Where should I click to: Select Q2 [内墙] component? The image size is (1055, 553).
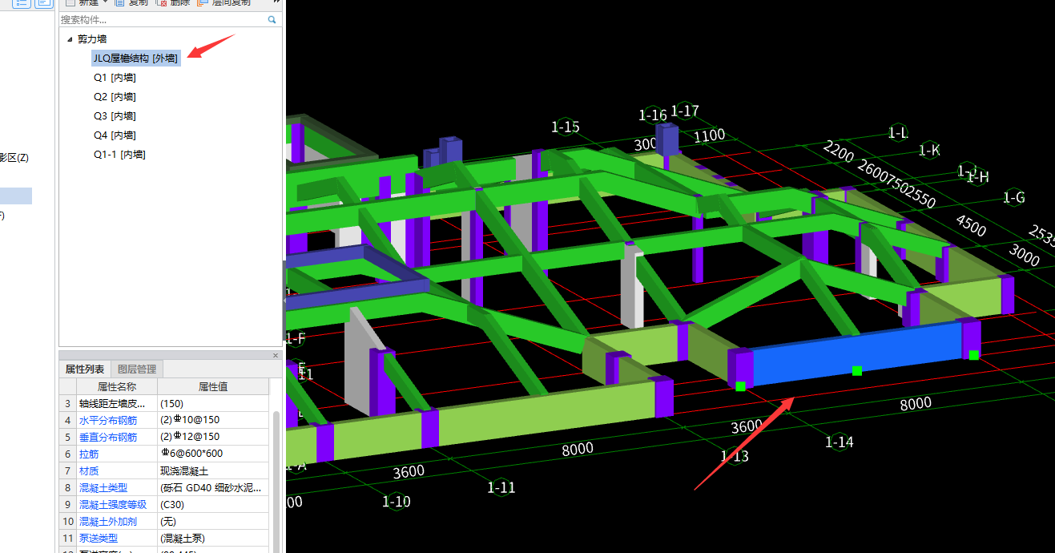pos(115,97)
